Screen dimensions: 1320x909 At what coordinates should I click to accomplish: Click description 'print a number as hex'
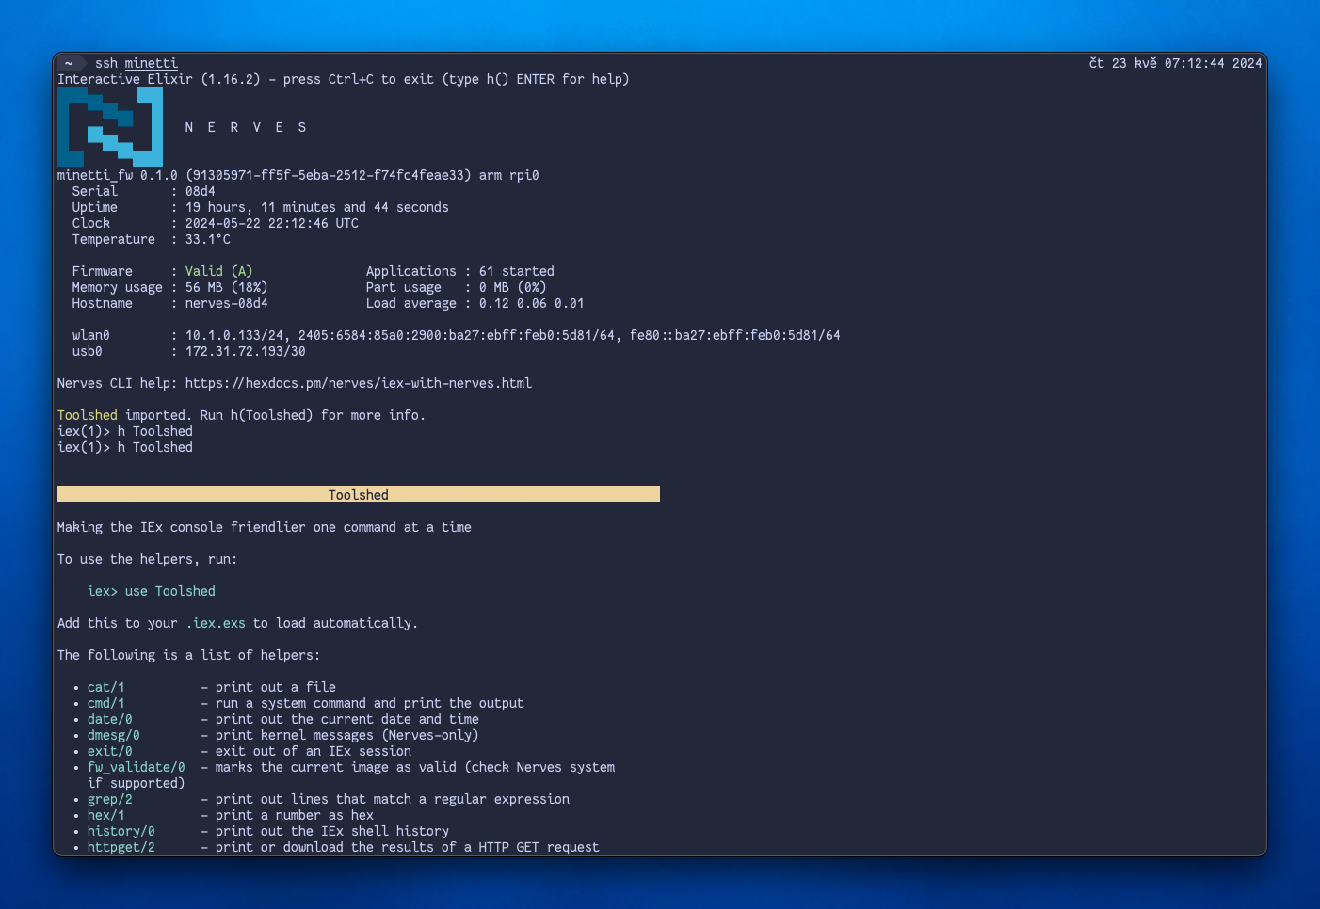(x=295, y=815)
